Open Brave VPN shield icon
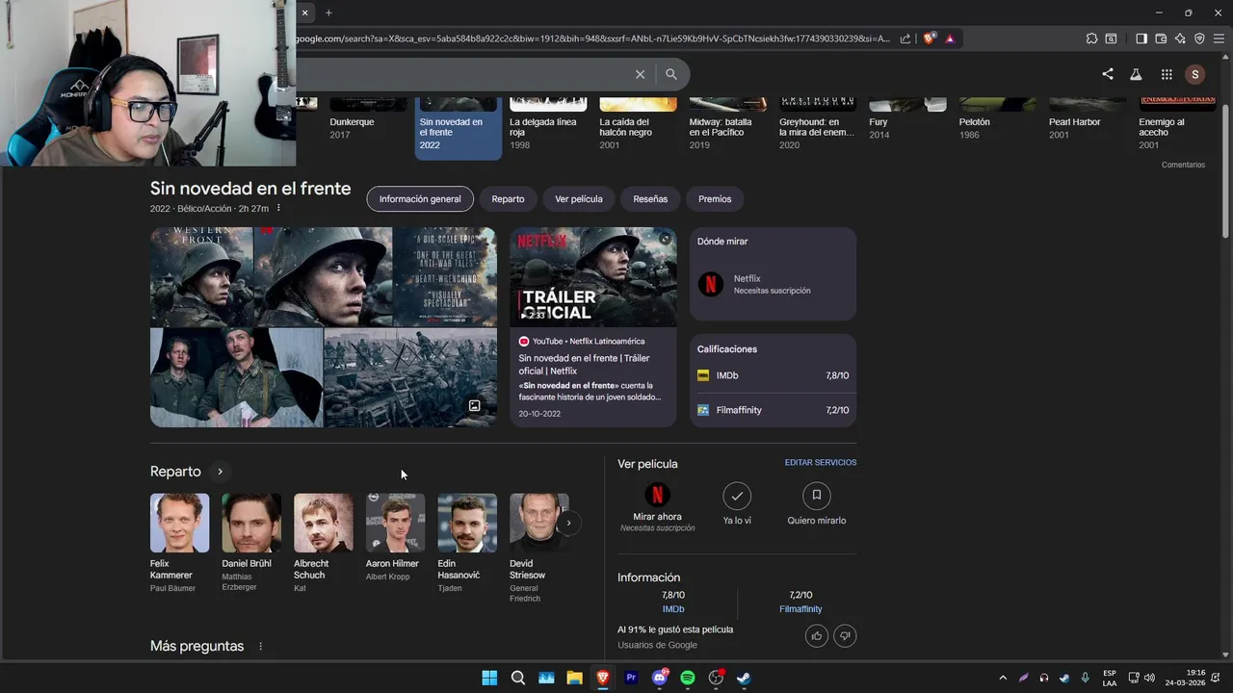 click(x=1199, y=38)
